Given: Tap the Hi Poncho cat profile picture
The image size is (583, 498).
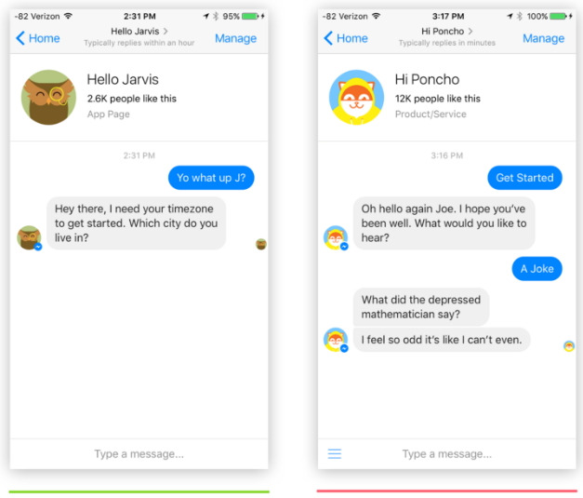Looking at the screenshot, I should 356,97.
